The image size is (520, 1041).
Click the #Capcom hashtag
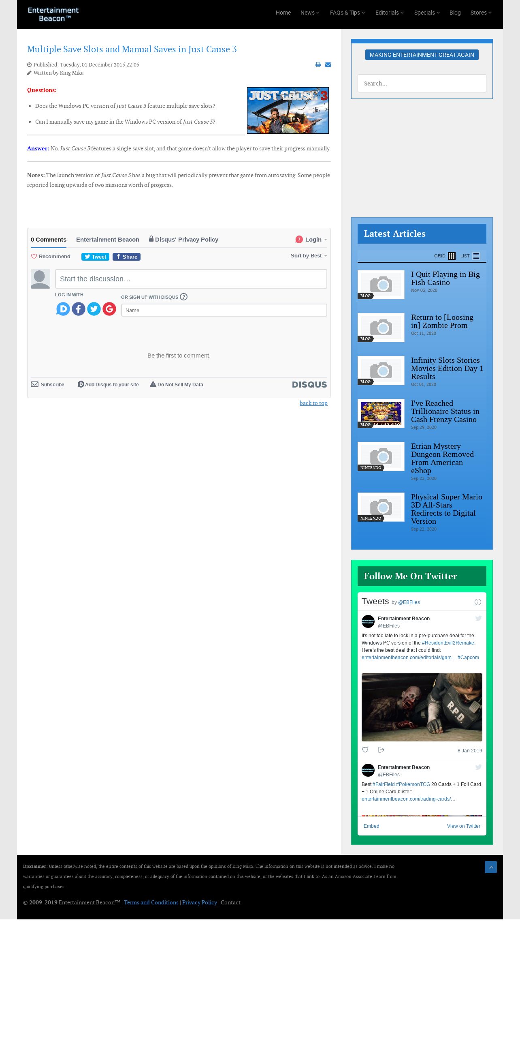tap(468, 658)
